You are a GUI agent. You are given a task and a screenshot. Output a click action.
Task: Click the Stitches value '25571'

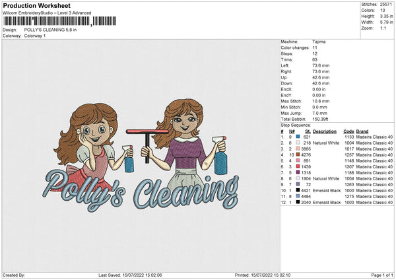pyautogui.click(x=386, y=5)
